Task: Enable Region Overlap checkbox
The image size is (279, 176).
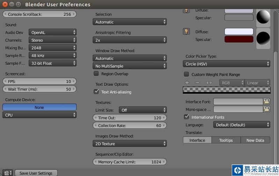Action: [x=96, y=73]
